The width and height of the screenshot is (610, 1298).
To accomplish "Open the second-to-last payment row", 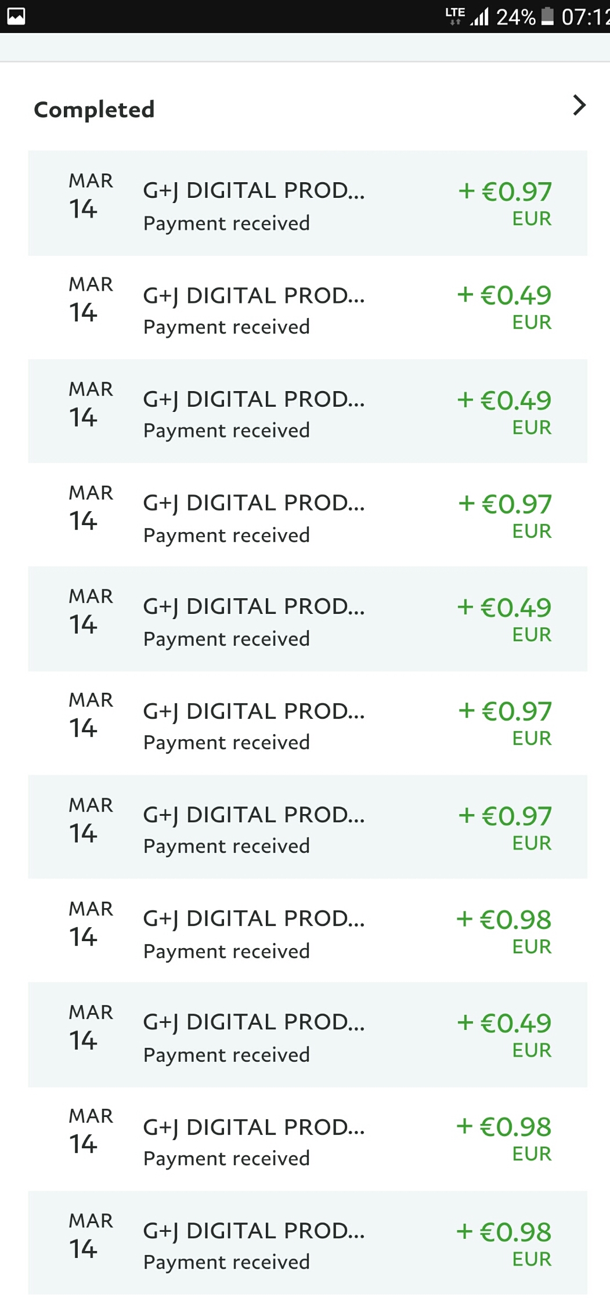I will coord(308,1138).
